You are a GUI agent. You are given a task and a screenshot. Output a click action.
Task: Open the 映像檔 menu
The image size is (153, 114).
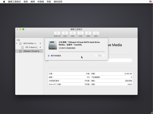pos(41,2)
